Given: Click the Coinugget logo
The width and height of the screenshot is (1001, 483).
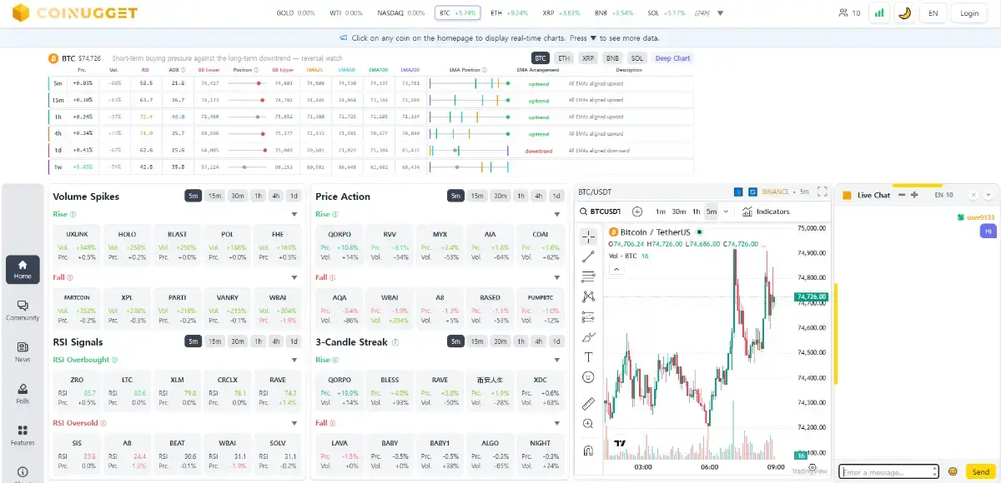Looking at the screenshot, I should point(75,12).
